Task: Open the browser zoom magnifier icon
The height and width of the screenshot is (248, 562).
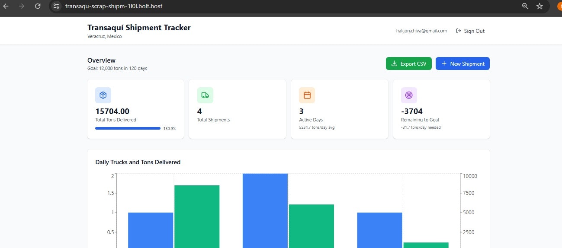Action: point(525,6)
